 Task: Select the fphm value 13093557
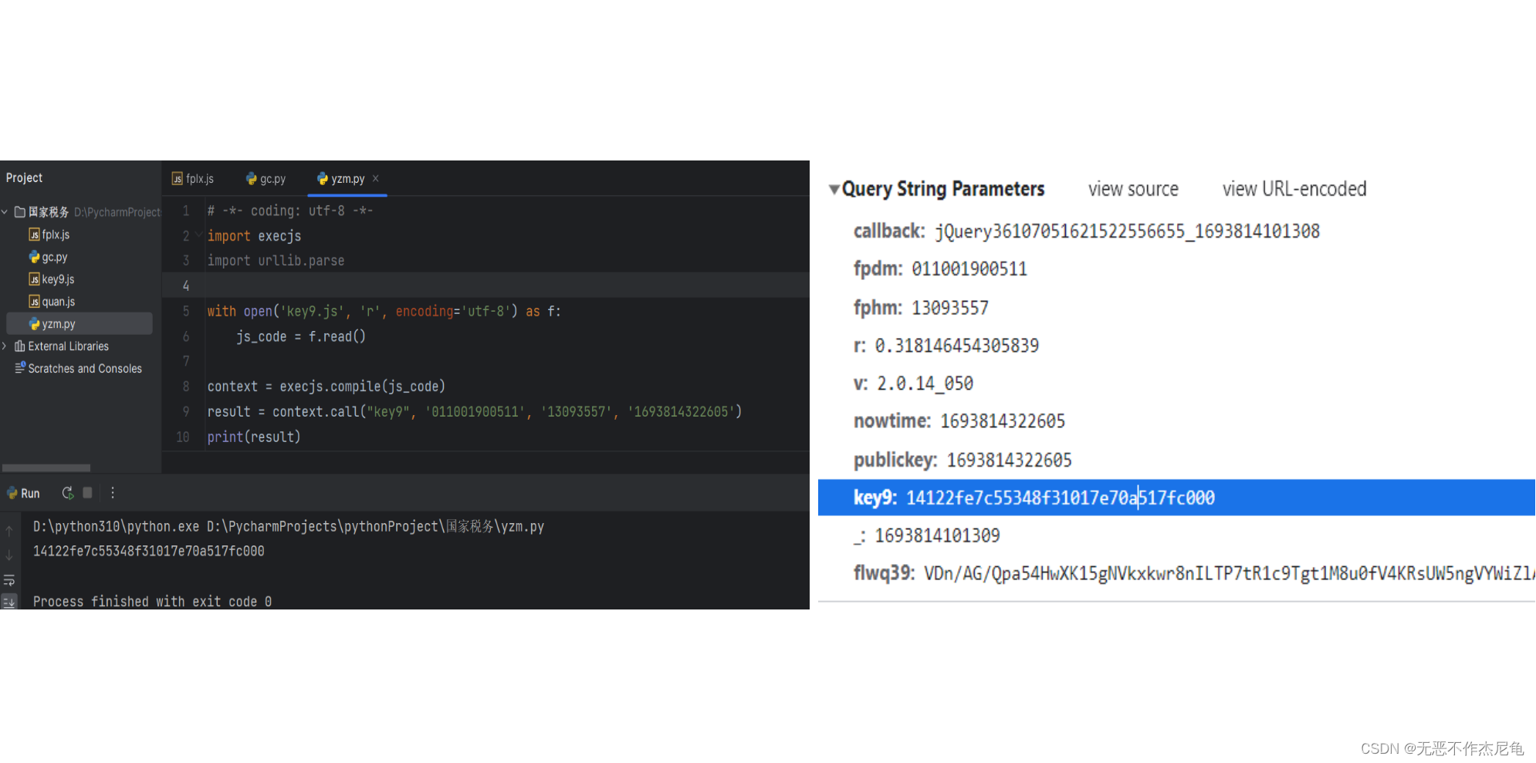(950, 308)
